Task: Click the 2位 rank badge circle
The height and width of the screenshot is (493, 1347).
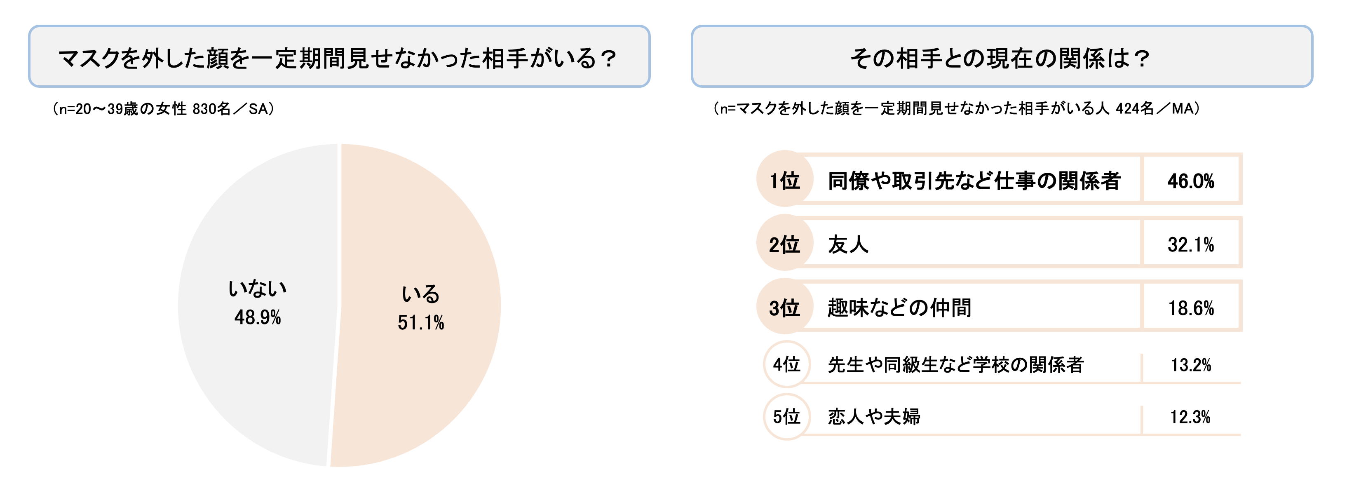Action: pyautogui.click(x=784, y=243)
